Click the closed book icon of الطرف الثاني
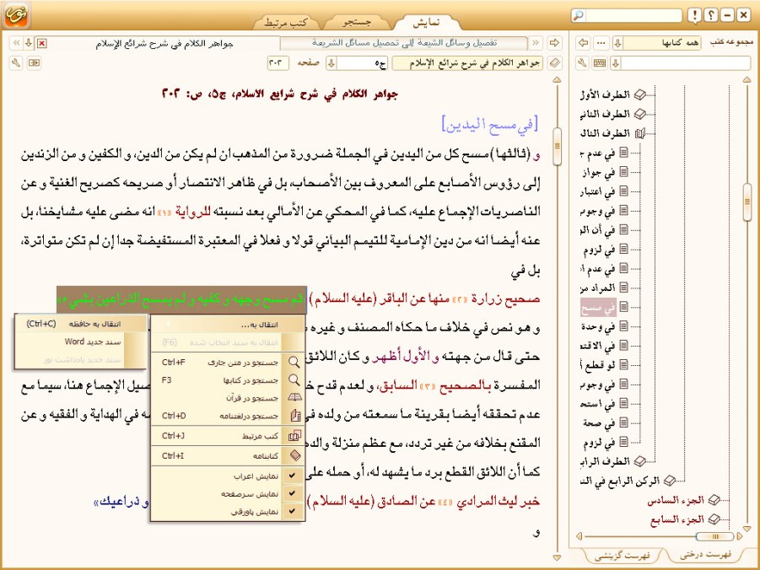Screen dimensions: 760x570 [x=639, y=114]
